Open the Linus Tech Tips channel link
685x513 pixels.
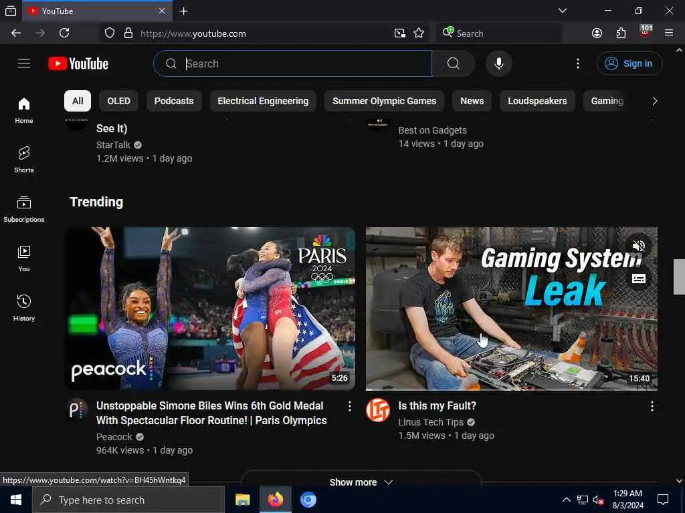click(431, 422)
